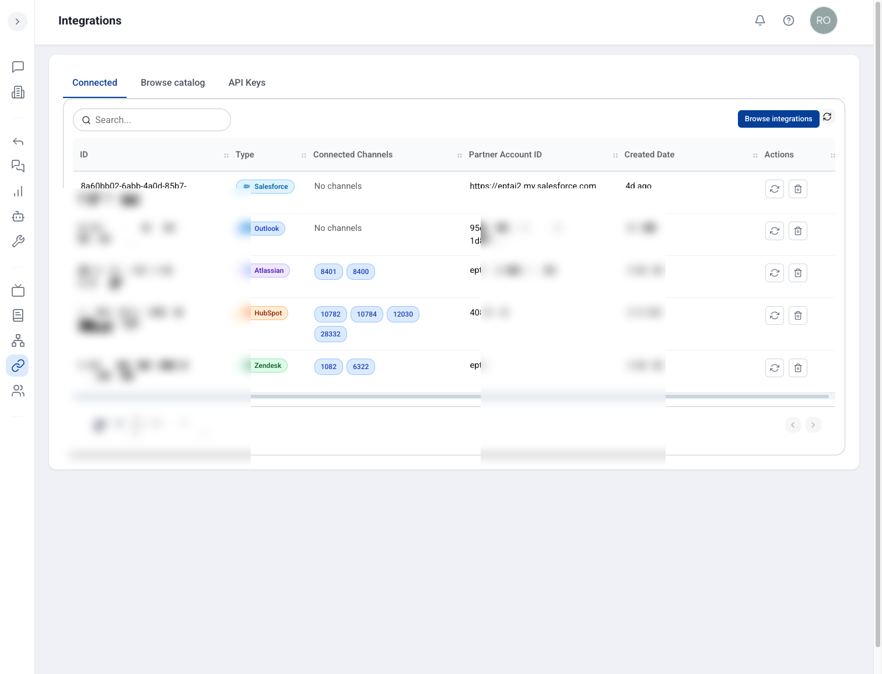Image resolution: width=882 pixels, height=674 pixels.
Task: Click channel chip 10782
Action: (331, 314)
